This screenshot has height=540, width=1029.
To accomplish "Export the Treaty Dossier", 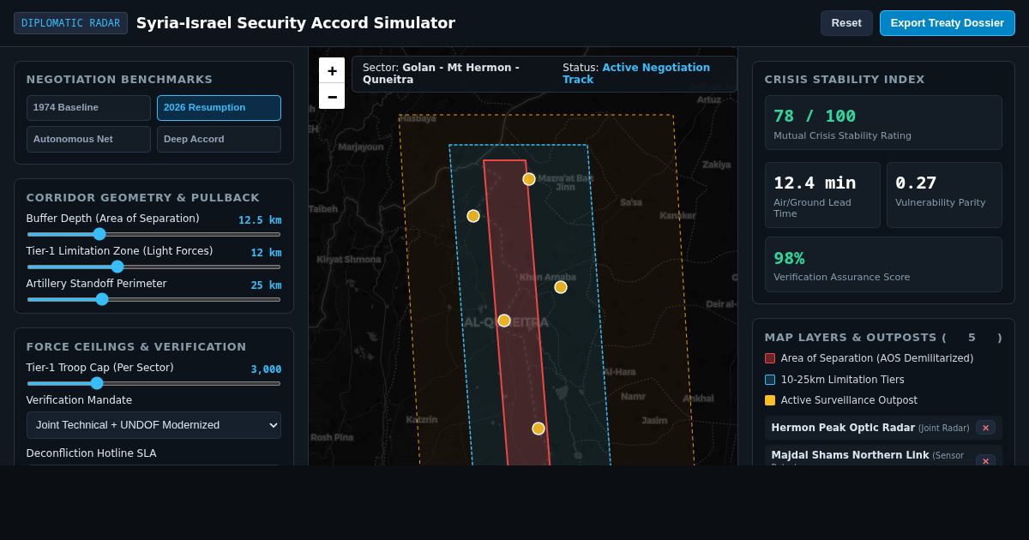I will (947, 23).
